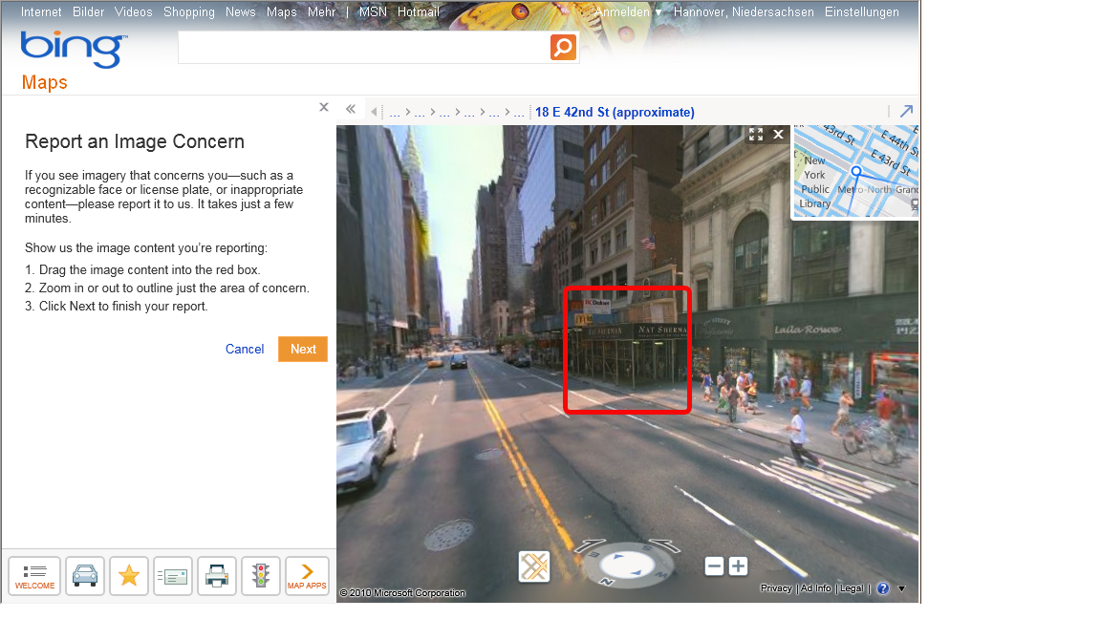Open the Mehr menu
The height and width of the screenshot is (619, 1101).
click(x=321, y=11)
